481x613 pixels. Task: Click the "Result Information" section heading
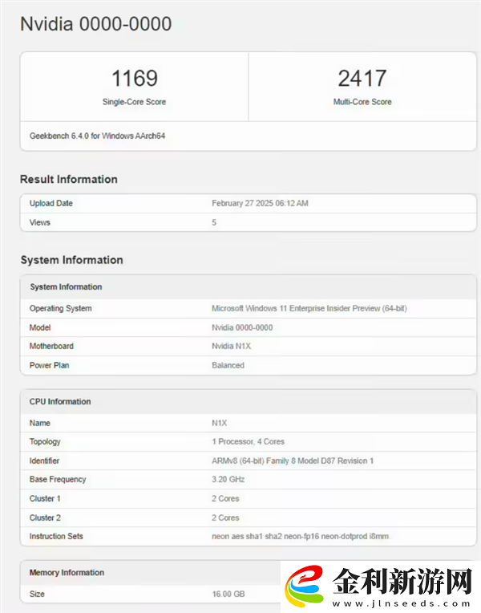click(69, 179)
